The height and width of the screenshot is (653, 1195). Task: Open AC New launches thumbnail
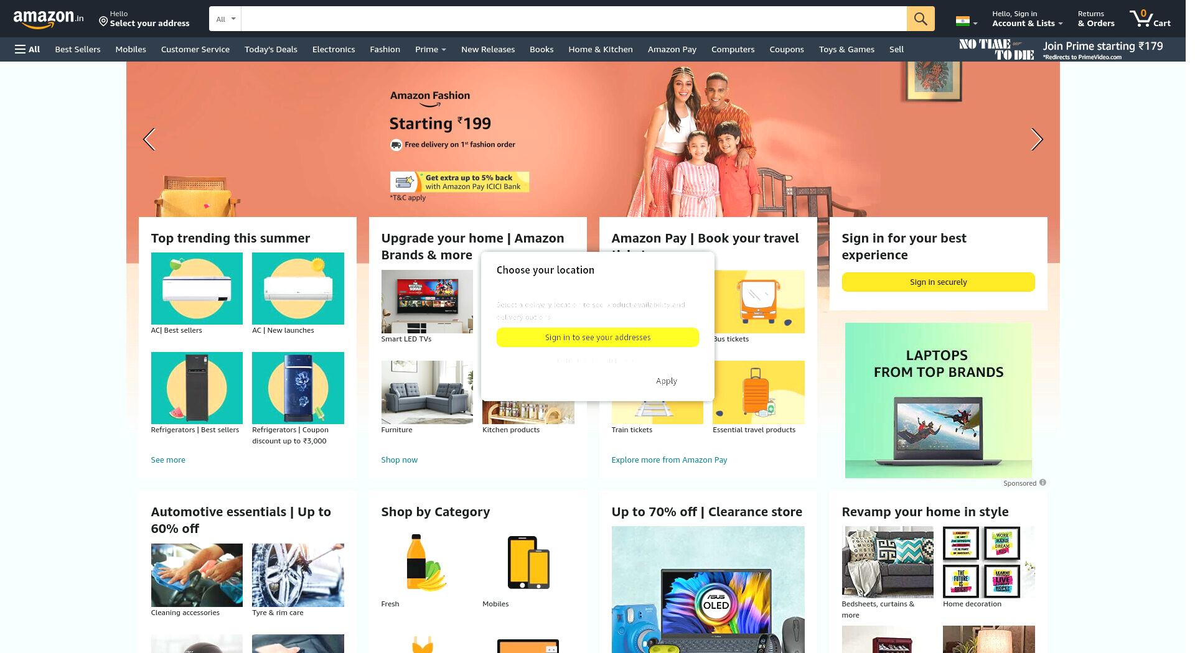pos(298,289)
